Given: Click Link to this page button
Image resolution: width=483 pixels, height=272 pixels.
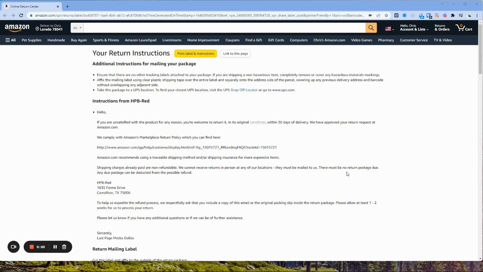Looking at the screenshot, I should (x=235, y=54).
